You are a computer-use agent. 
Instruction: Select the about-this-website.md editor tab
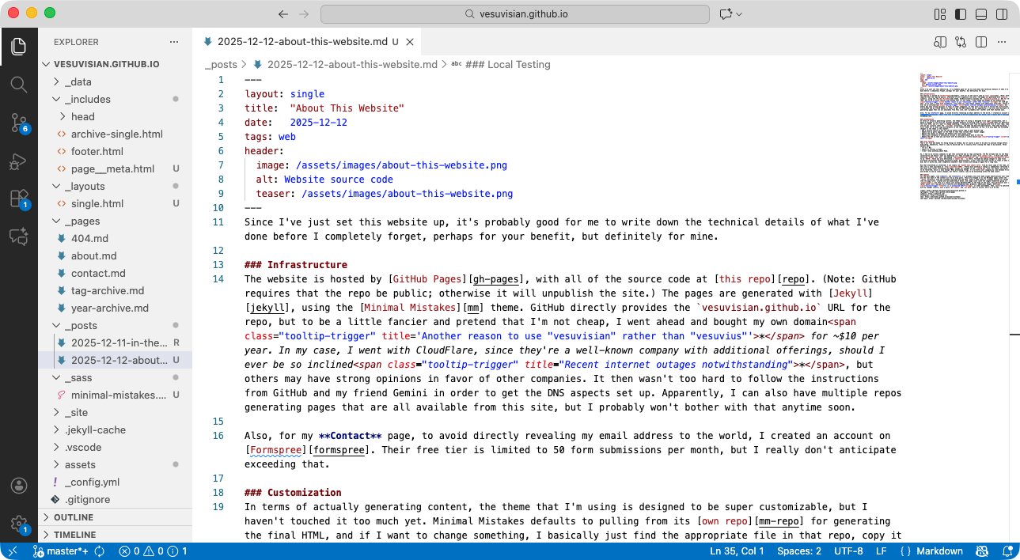(x=301, y=42)
